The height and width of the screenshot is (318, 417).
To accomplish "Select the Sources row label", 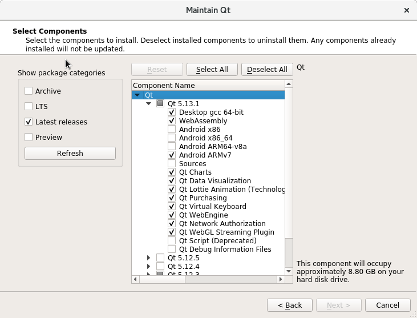I will (193, 163).
